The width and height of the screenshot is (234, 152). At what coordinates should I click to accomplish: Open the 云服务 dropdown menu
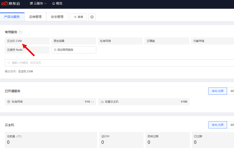(x=38, y=3)
